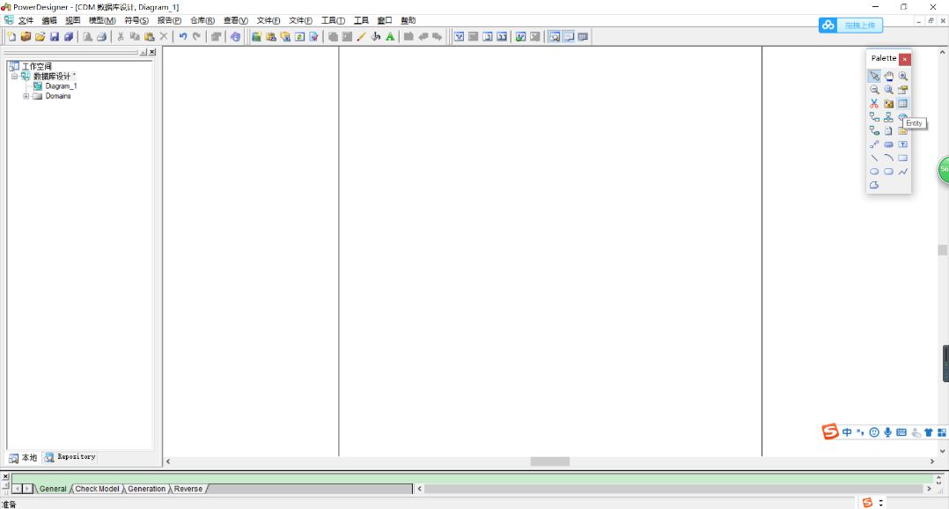Switch to the Check Model output tab

click(x=97, y=489)
